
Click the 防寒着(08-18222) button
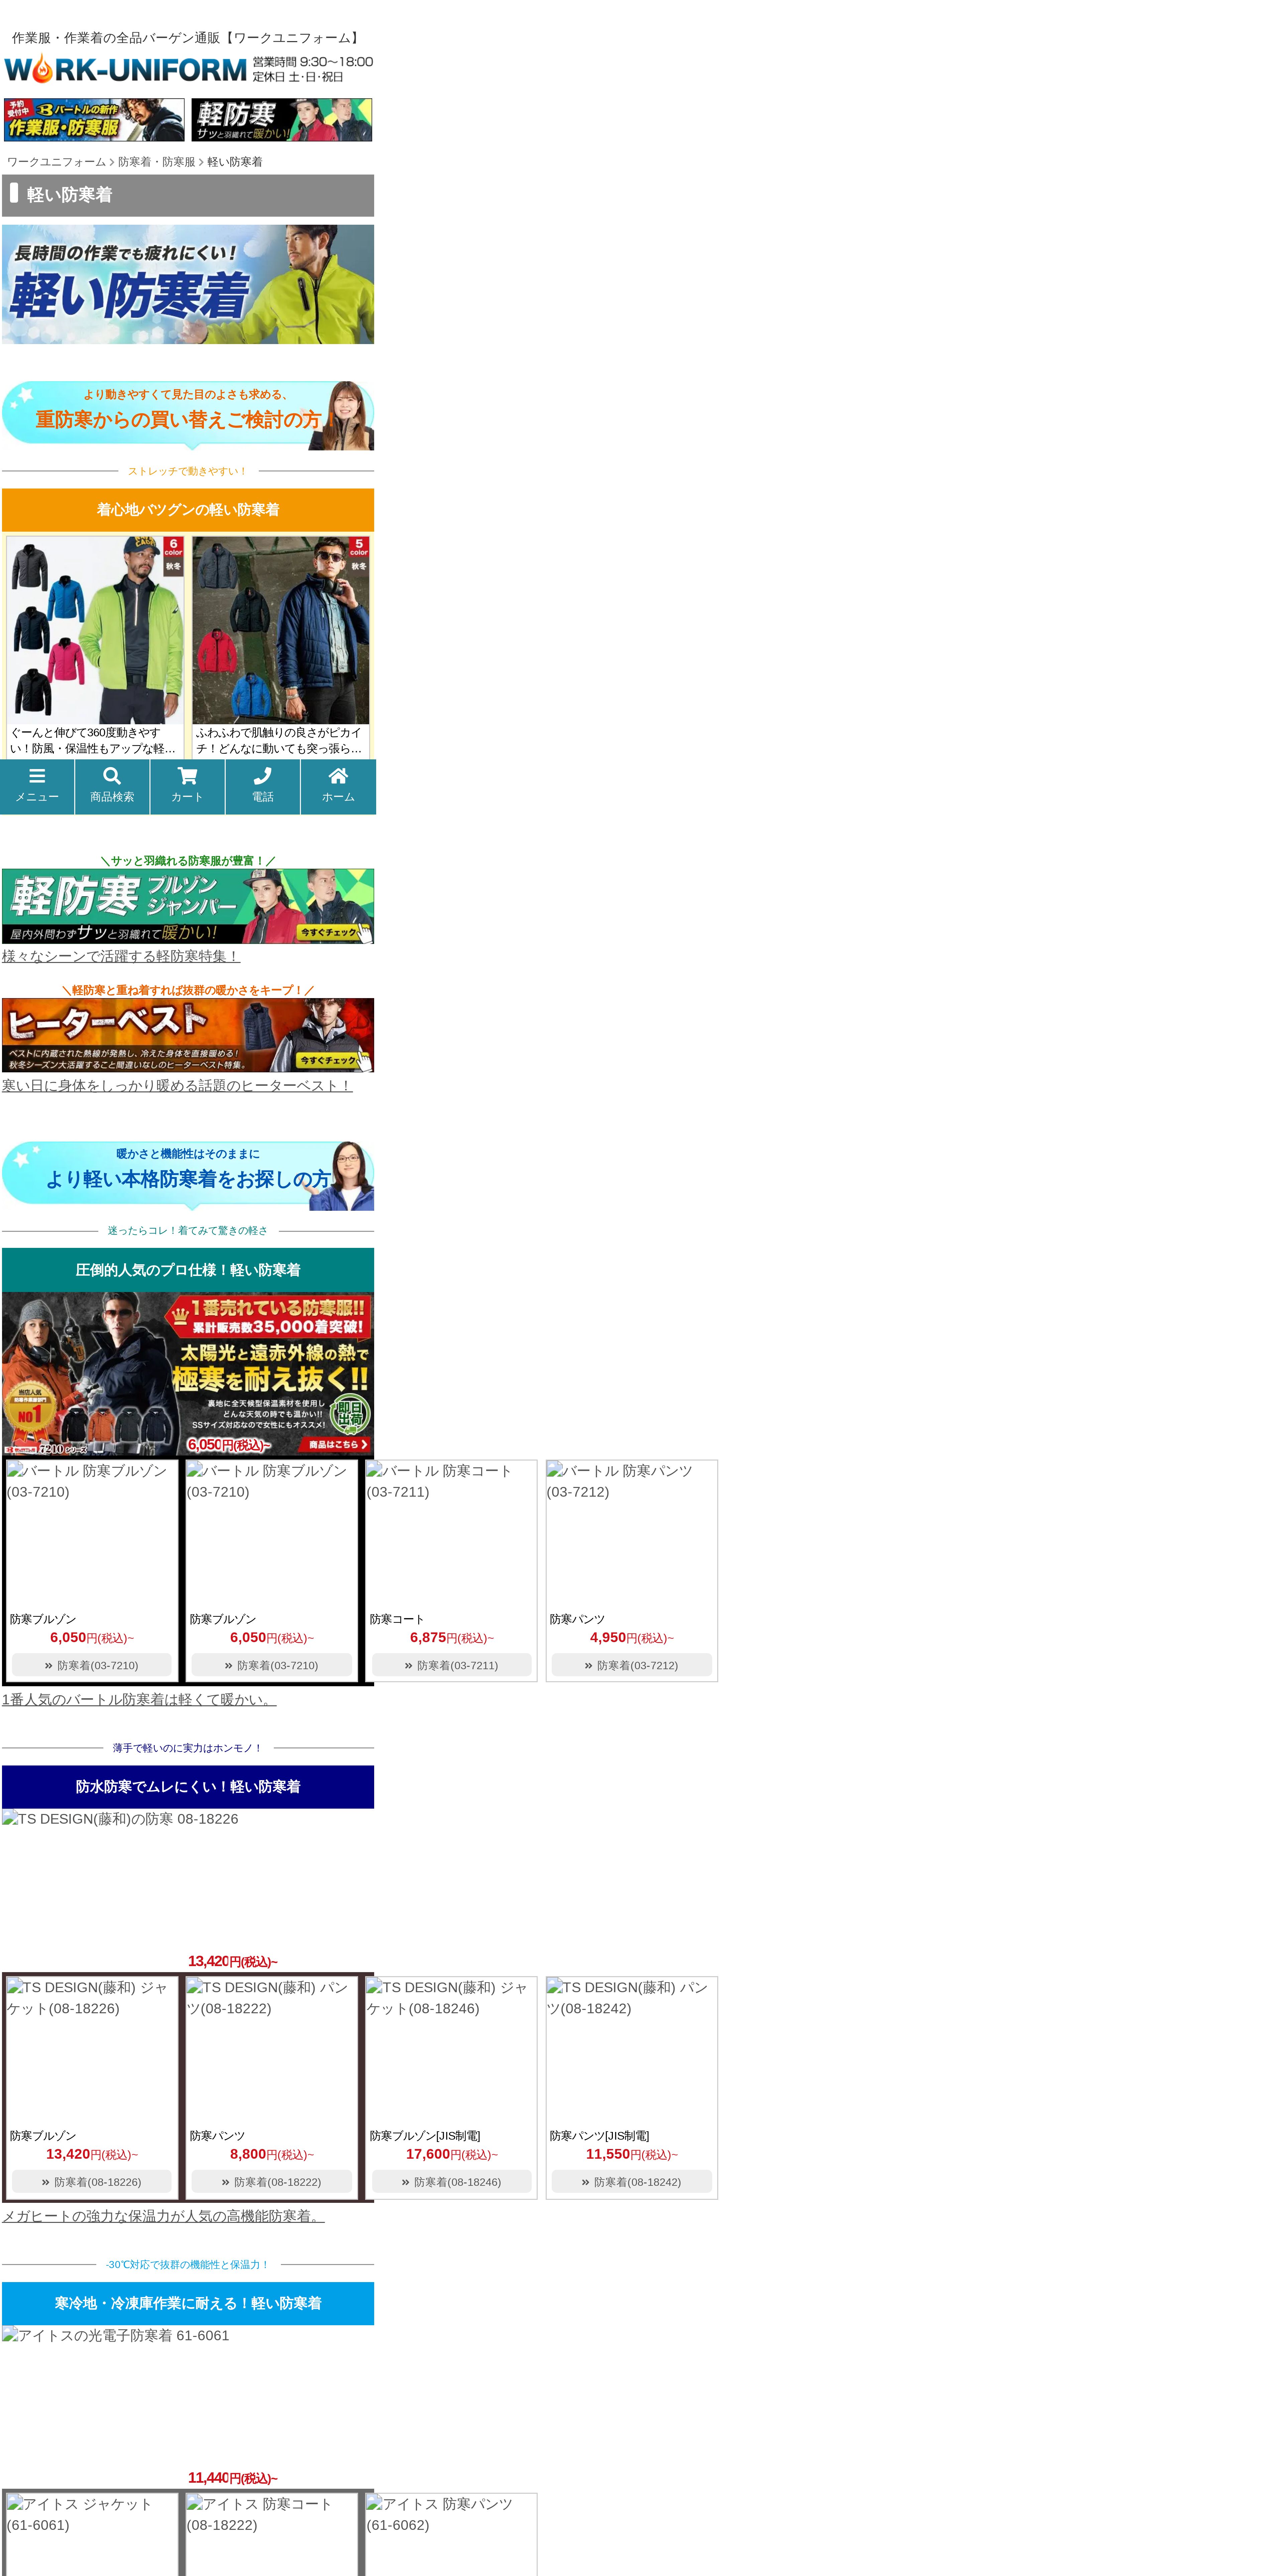pyautogui.click(x=272, y=2182)
